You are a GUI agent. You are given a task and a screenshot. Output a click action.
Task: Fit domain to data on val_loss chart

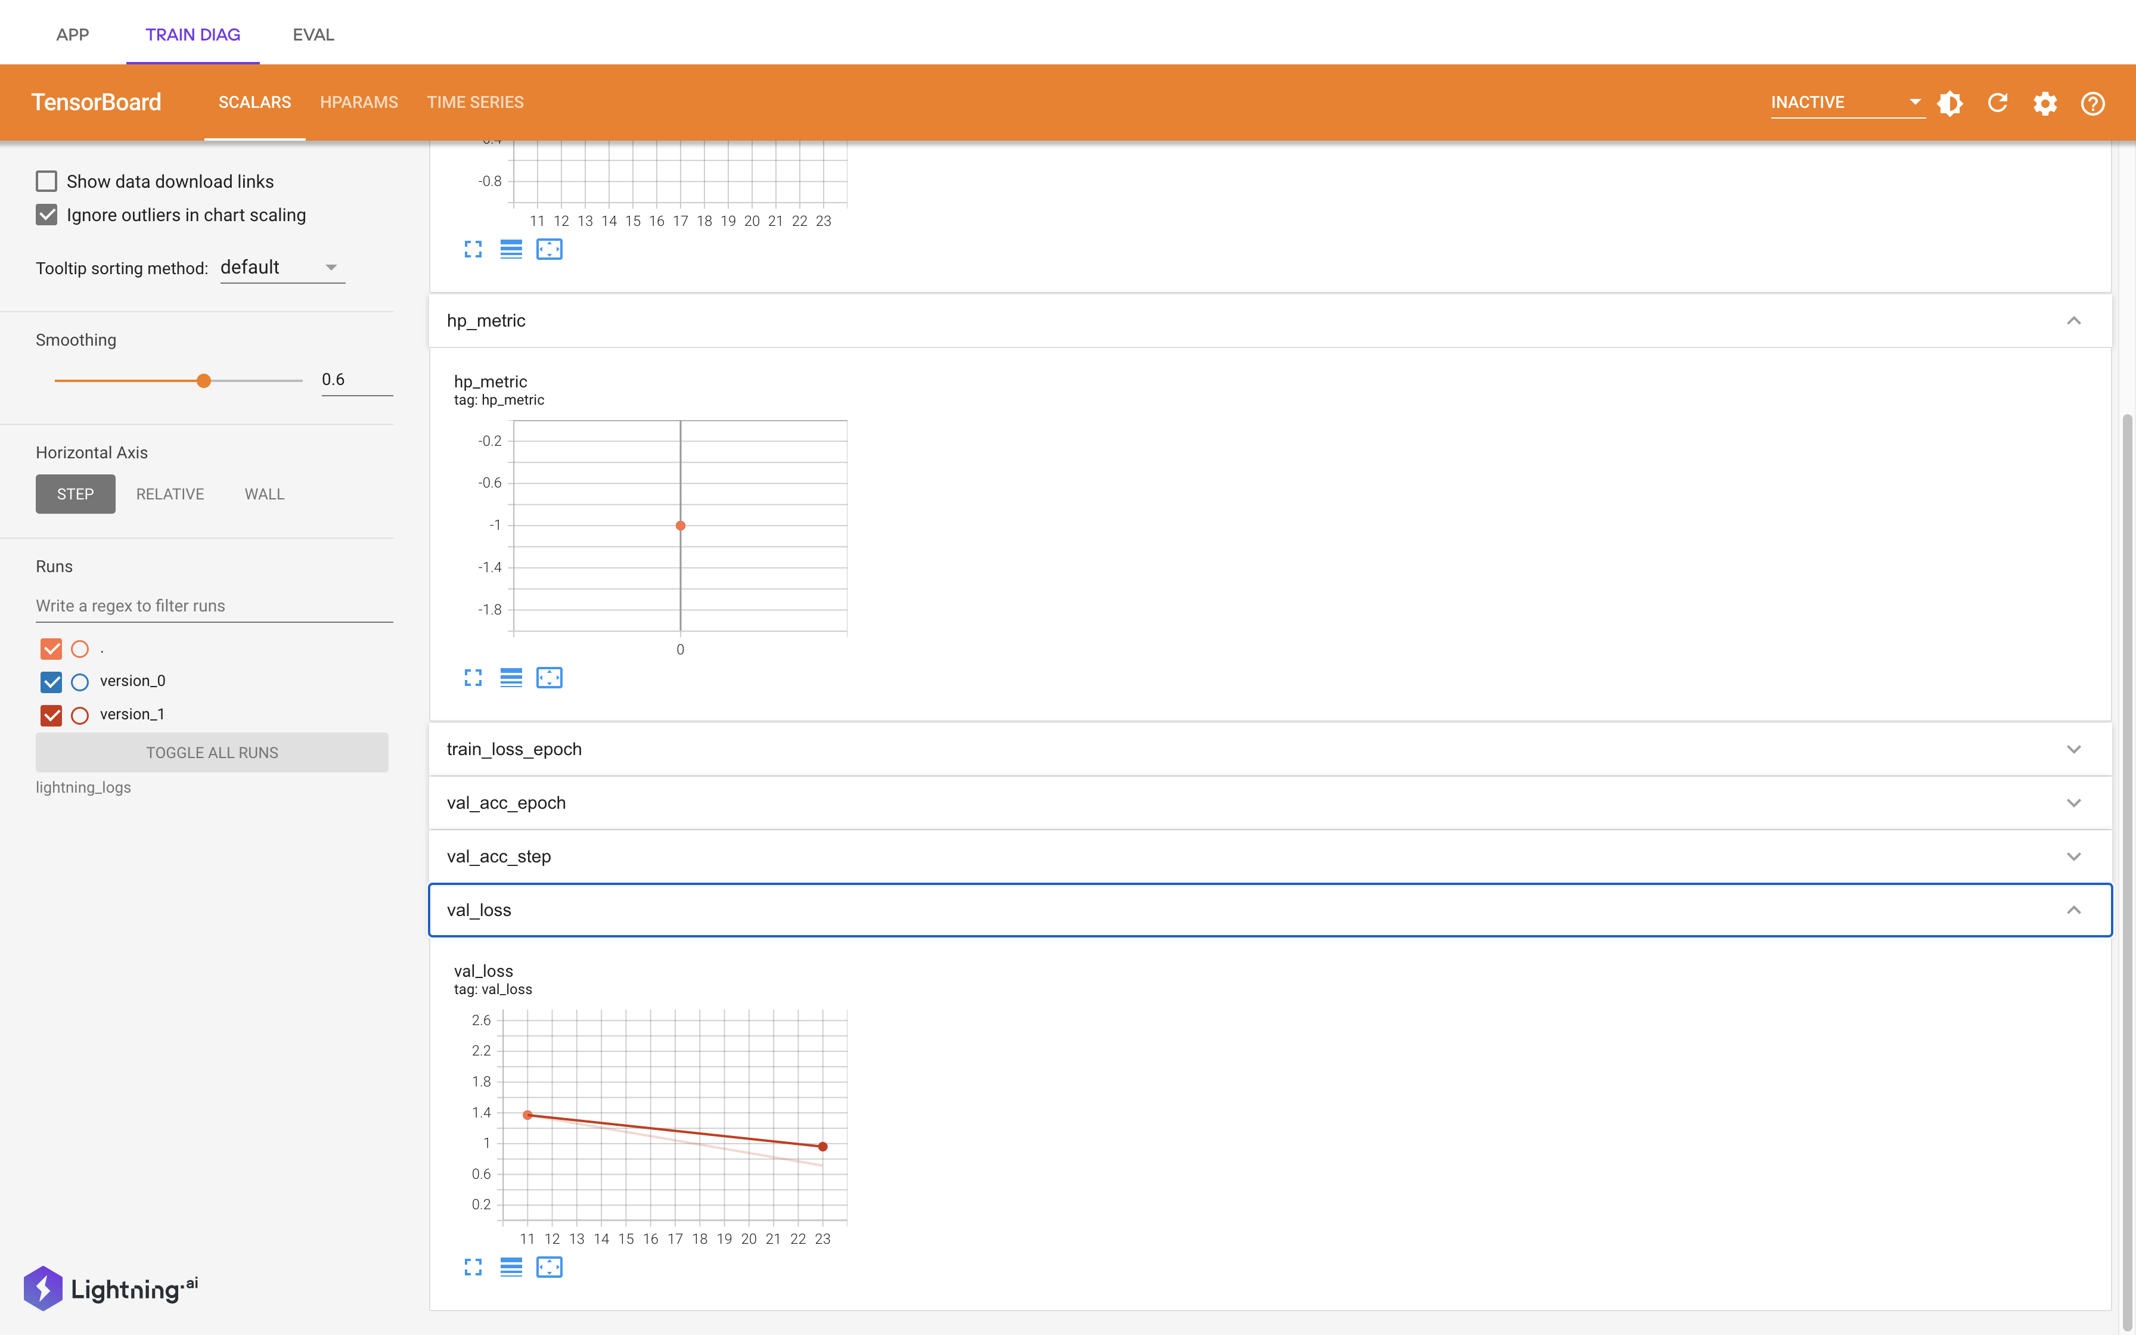click(x=549, y=1267)
